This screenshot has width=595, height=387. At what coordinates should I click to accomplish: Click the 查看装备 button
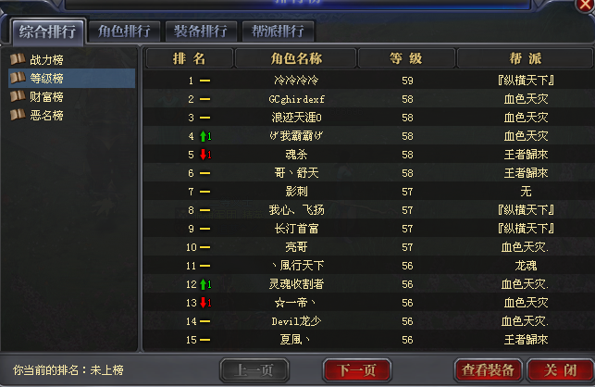488,370
